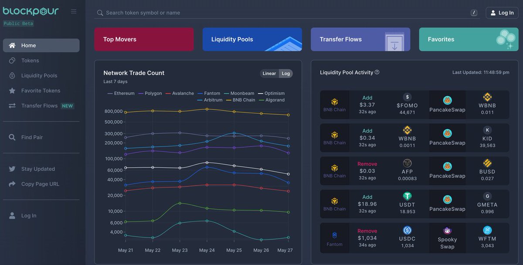The height and width of the screenshot is (265, 523).
Task: Click the sidebar Log In person icon
Action: point(12,216)
